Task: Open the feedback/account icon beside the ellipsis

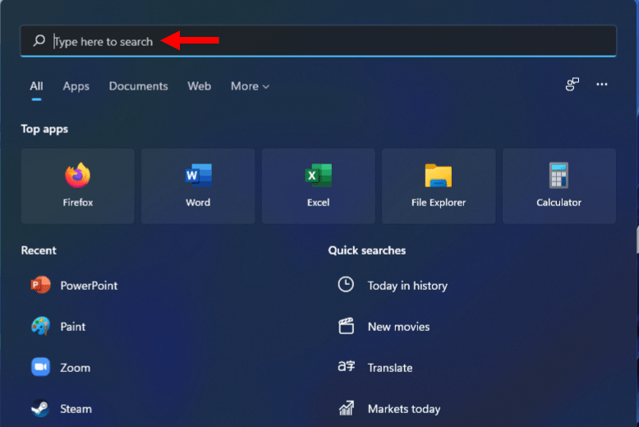Action: click(572, 85)
